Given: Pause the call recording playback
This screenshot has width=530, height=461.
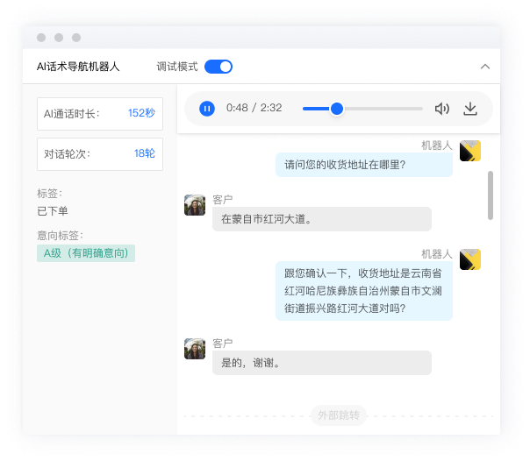Looking at the screenshot, I should point(206,109).
